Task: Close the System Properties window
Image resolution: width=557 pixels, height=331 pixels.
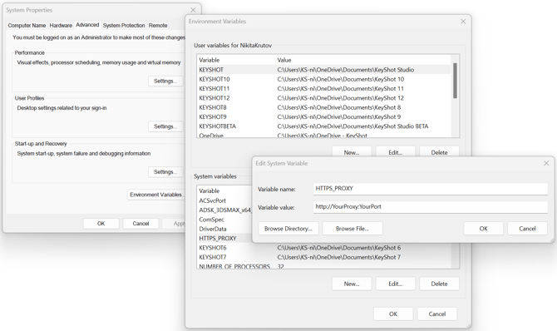Action: coord(193,10)
